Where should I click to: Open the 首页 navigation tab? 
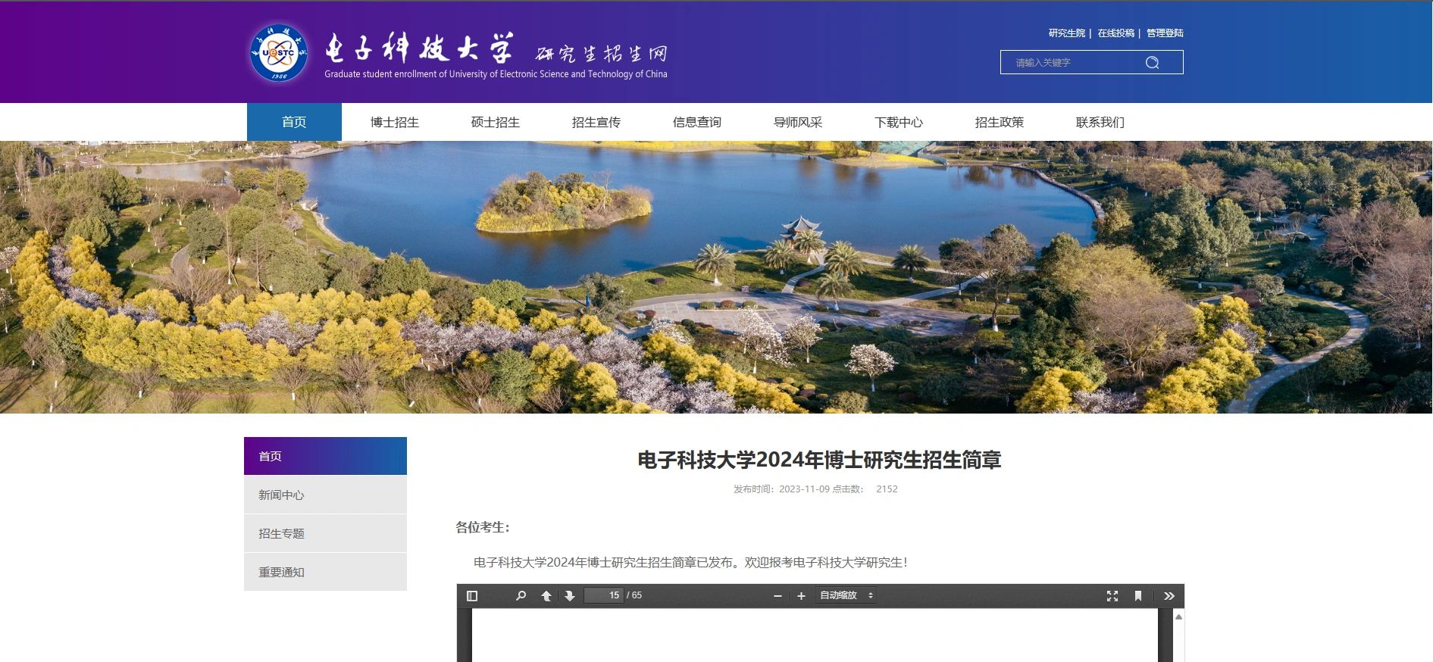pos(294,122)
